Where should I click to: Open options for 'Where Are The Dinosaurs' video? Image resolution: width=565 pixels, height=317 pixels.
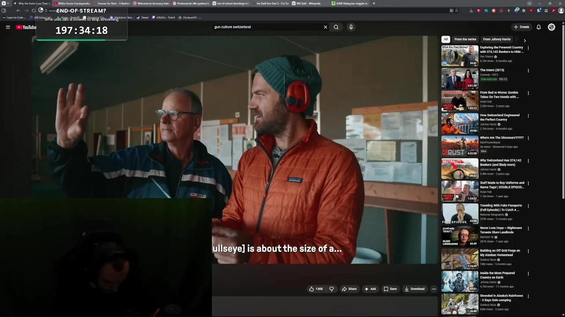528,138
